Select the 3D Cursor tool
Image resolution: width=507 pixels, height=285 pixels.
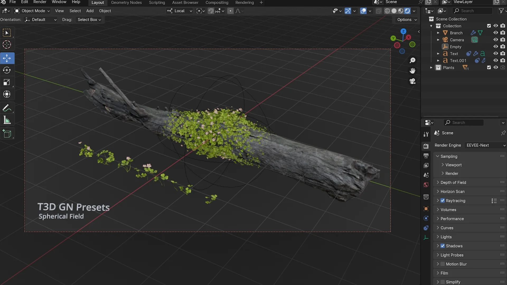click(x=7, y=45)
